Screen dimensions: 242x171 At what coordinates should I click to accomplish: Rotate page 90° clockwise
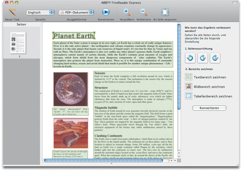[x=202, y=58]
